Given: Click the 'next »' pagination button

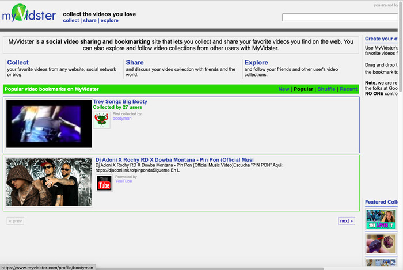Looking at the screenshot, I should pos(347,221).
